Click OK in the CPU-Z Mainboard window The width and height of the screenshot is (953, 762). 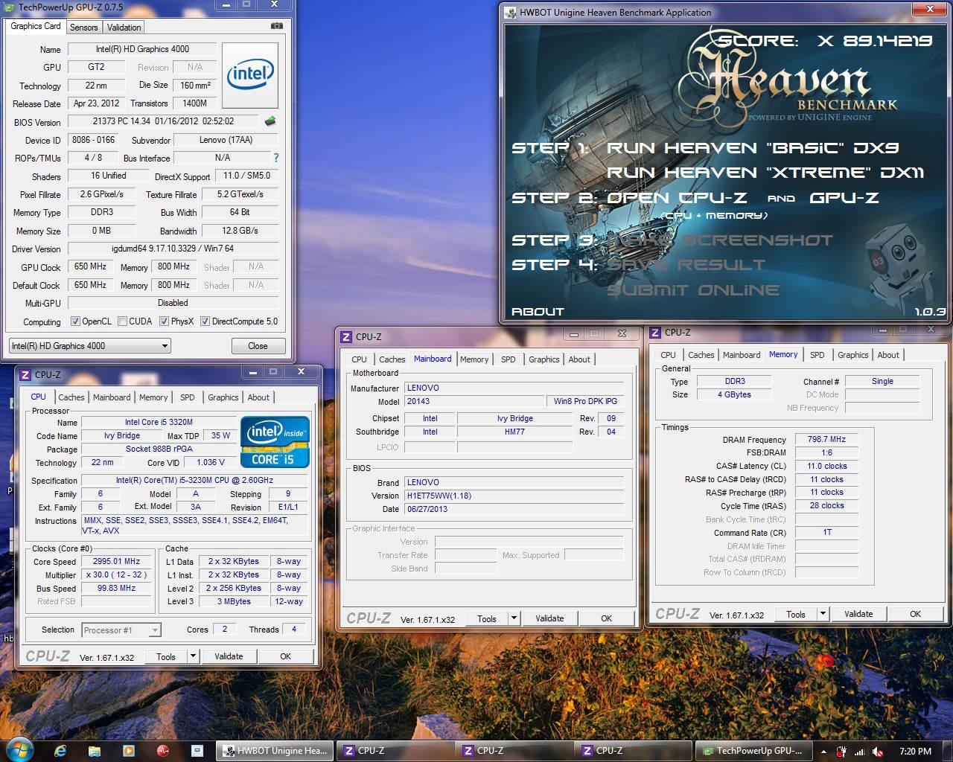click(606, 618)
